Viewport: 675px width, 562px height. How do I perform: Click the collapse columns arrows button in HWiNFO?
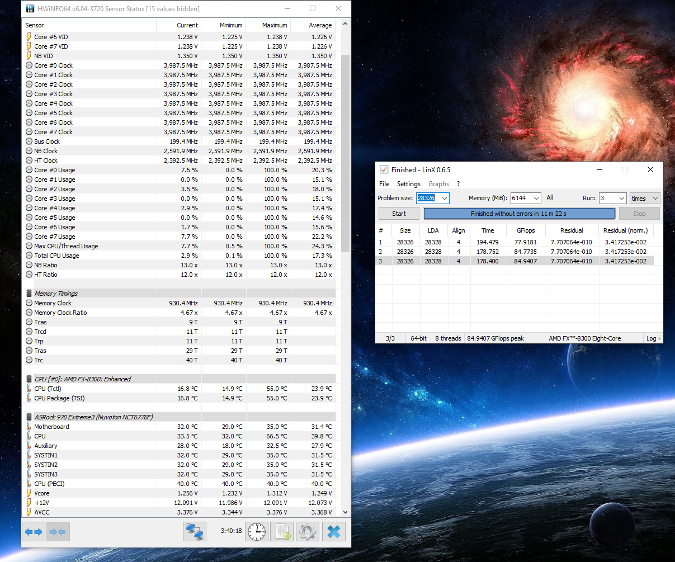coord(58,531)
